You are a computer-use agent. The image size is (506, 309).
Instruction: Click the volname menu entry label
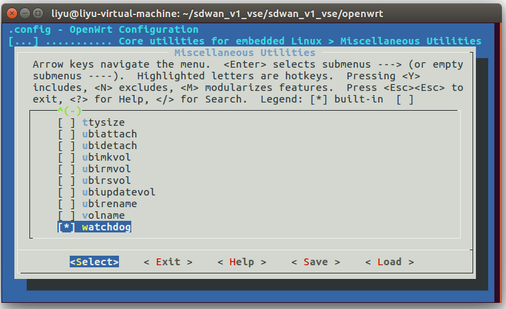(x=103, y=215)
